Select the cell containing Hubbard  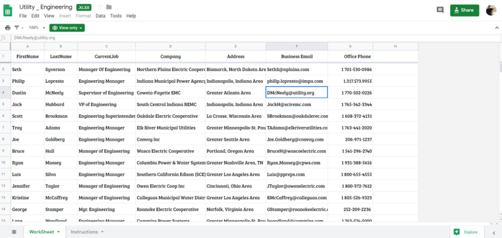pos(61,105)
